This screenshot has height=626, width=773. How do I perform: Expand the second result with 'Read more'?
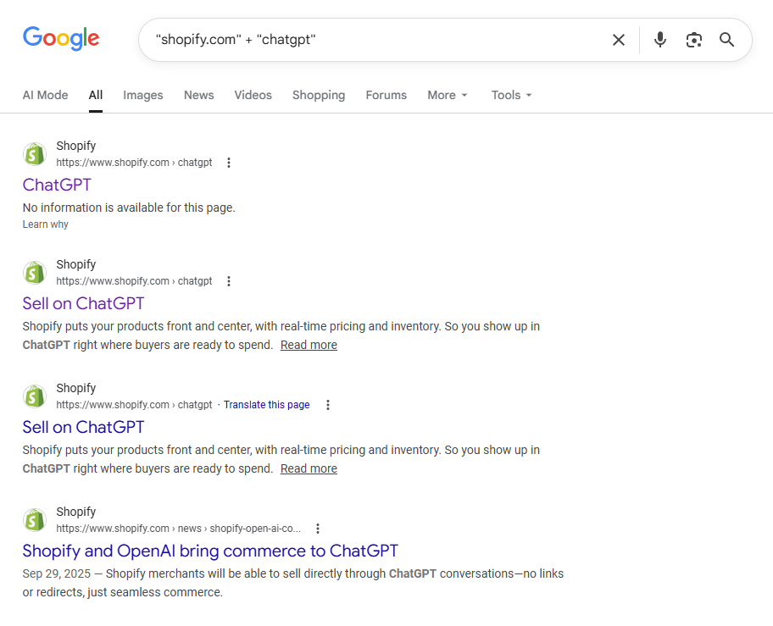point(309,345)
